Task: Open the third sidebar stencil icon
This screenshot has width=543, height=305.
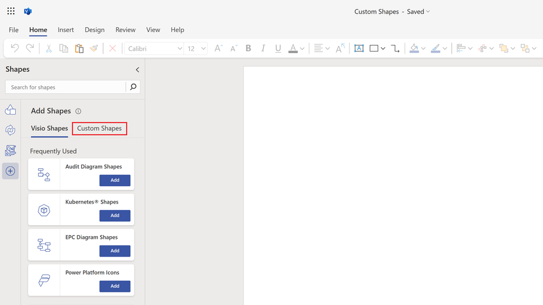Action: pyautogui.click(x=10, y=150)
